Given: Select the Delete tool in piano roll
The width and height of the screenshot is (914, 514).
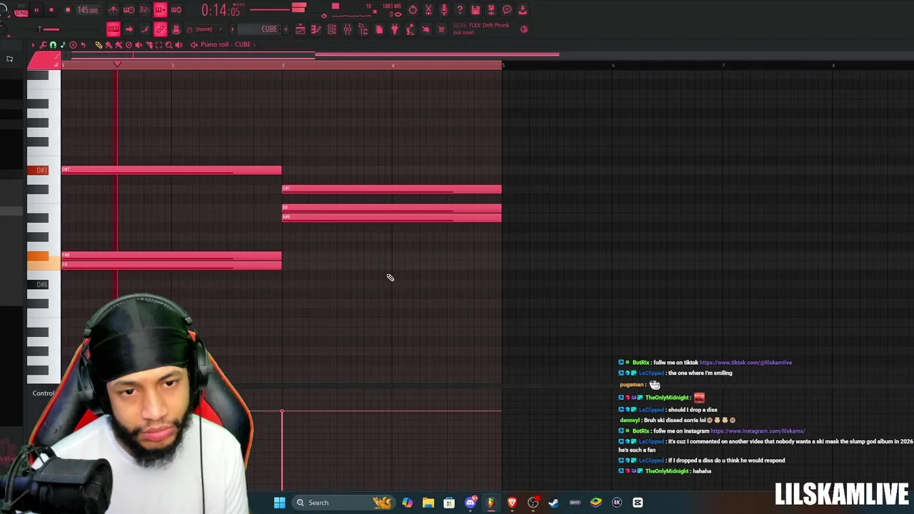Looking at the screenshot, I should [129, 44].
